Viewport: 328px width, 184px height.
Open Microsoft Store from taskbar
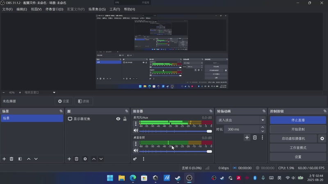144,178
